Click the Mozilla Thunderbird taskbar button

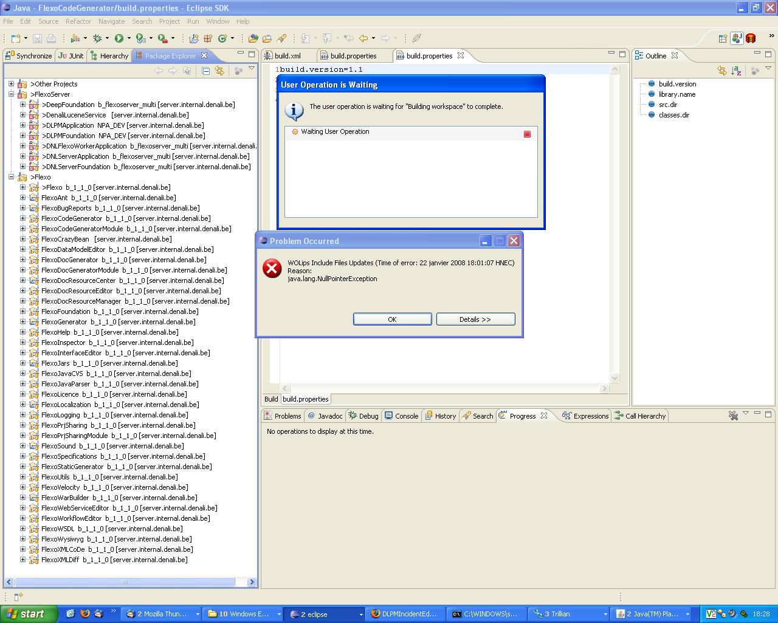point(162,614)
